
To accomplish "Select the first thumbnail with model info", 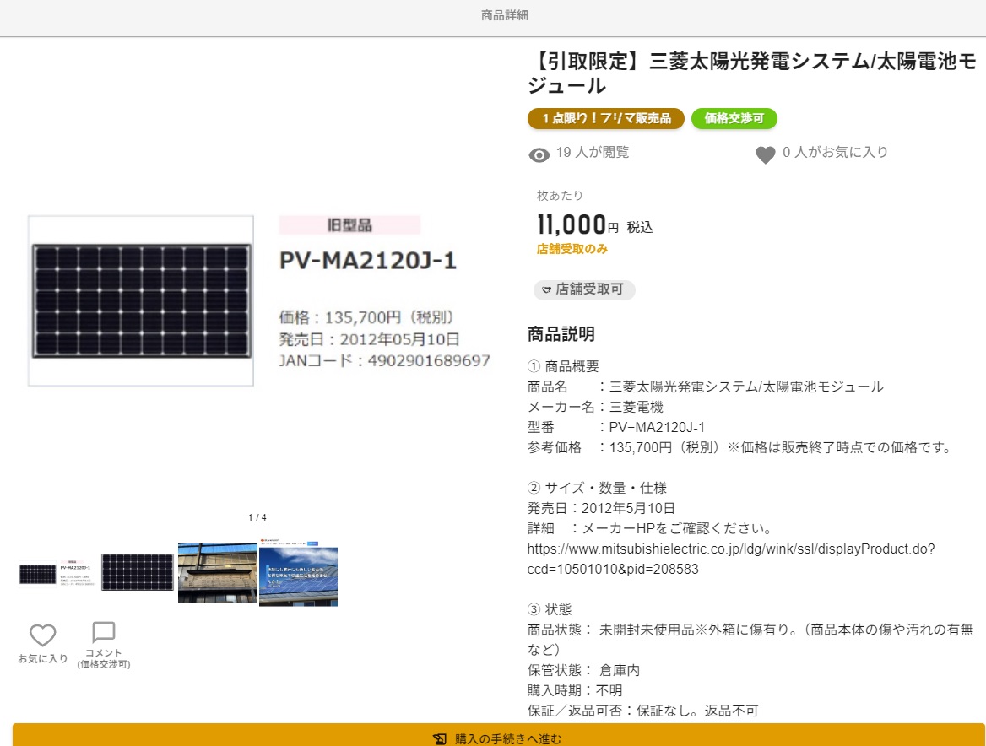I will [x=57, y=573].
